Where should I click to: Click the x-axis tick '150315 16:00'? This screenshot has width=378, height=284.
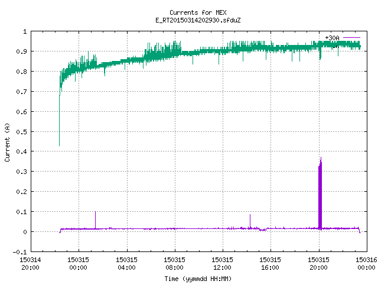point(271,263)
